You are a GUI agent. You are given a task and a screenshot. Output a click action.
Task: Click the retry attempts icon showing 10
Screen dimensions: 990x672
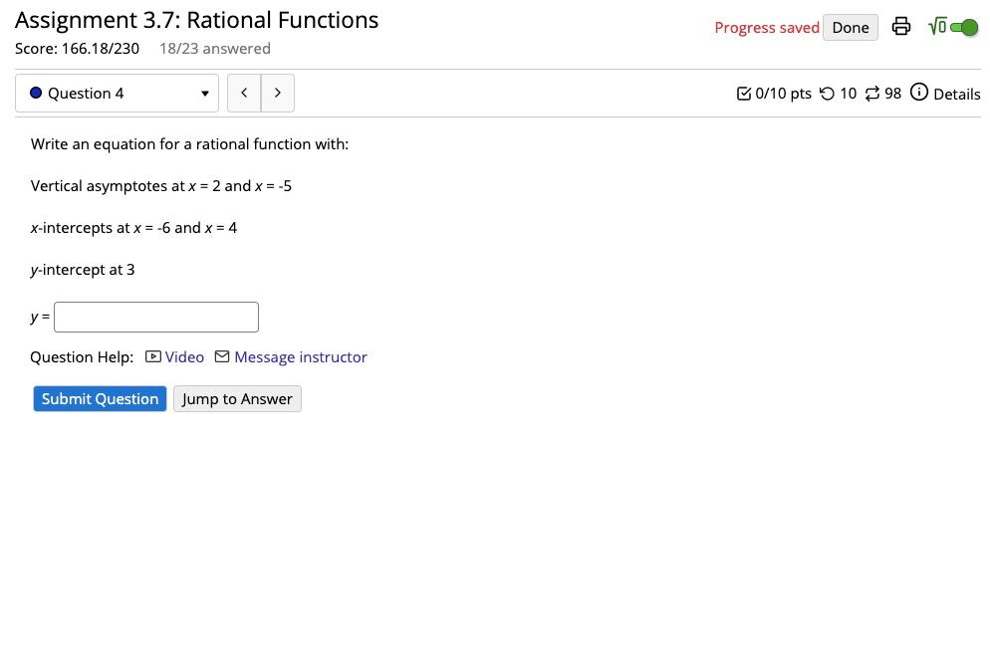click(827, 93)
